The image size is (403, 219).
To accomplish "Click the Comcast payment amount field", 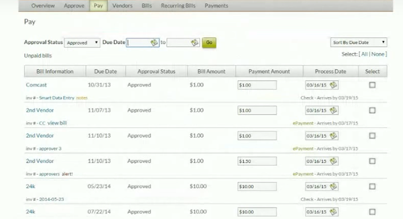I will tap(257, 85).
